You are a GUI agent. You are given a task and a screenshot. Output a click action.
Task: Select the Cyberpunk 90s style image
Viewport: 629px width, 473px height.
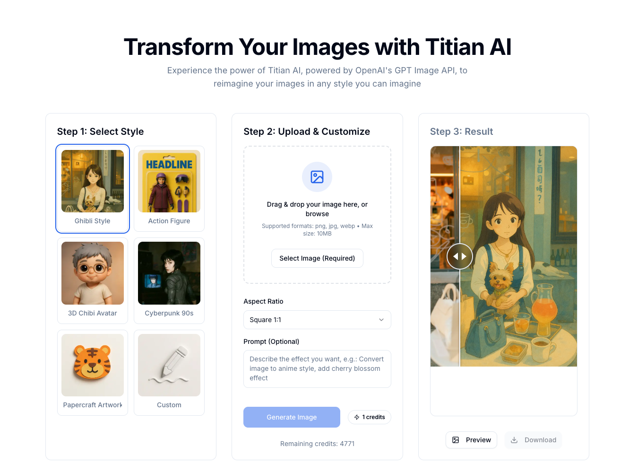169,273
